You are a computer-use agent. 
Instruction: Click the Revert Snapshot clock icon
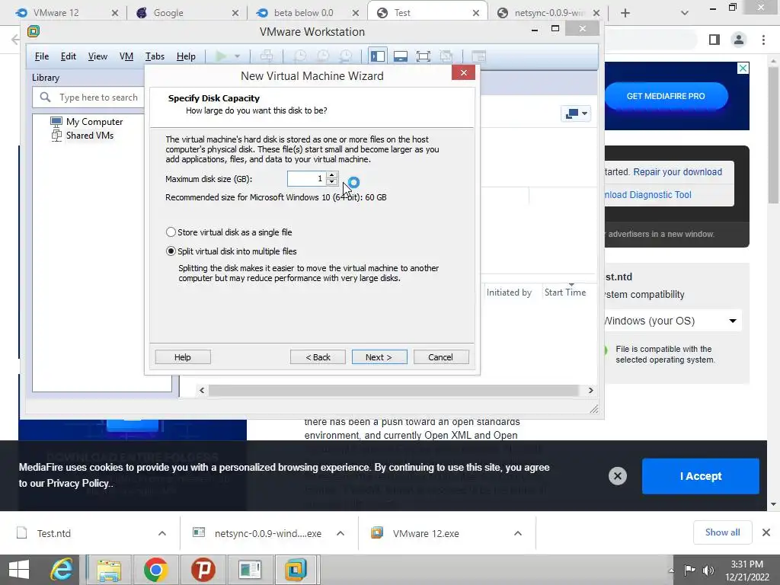click(323, 56)
